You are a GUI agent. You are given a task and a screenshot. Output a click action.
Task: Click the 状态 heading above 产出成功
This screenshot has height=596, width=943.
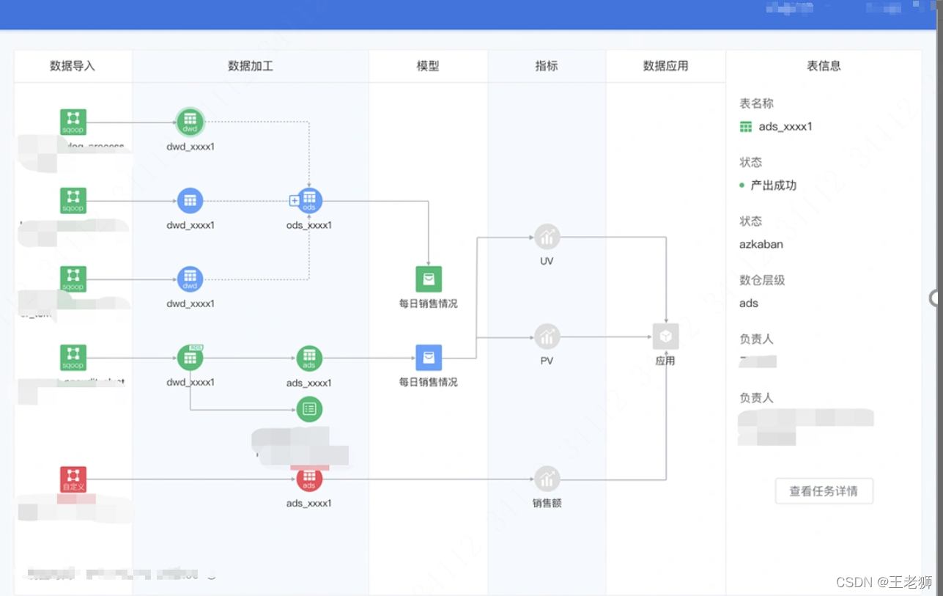point(751,162)
